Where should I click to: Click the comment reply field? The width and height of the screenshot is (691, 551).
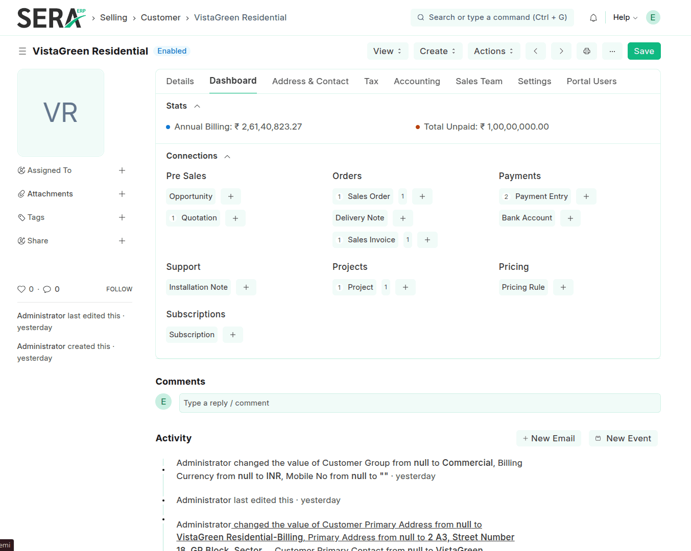[x=420, y=403]
